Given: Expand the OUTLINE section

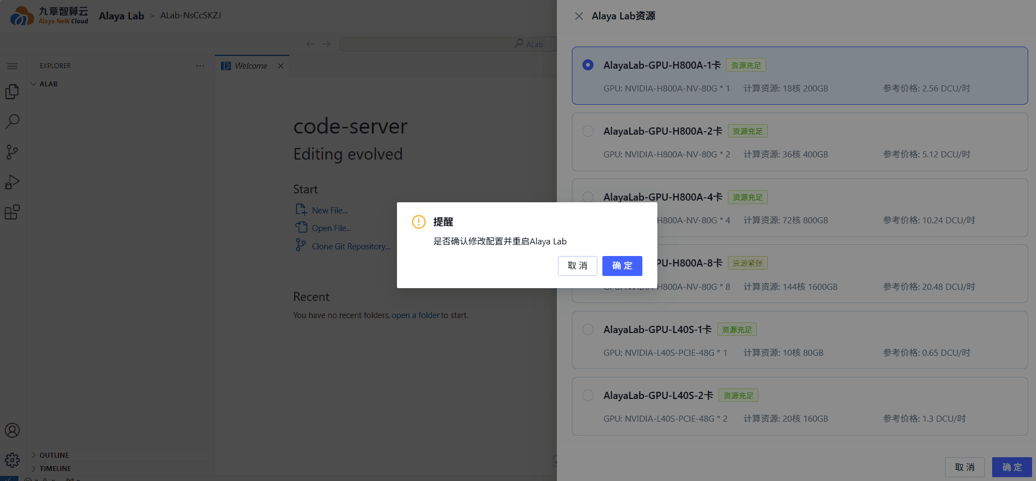Looking at the screenshot, I should pos(121,455).
